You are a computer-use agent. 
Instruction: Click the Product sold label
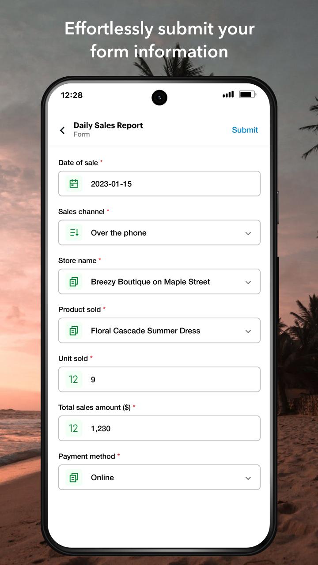pos(79,310)
